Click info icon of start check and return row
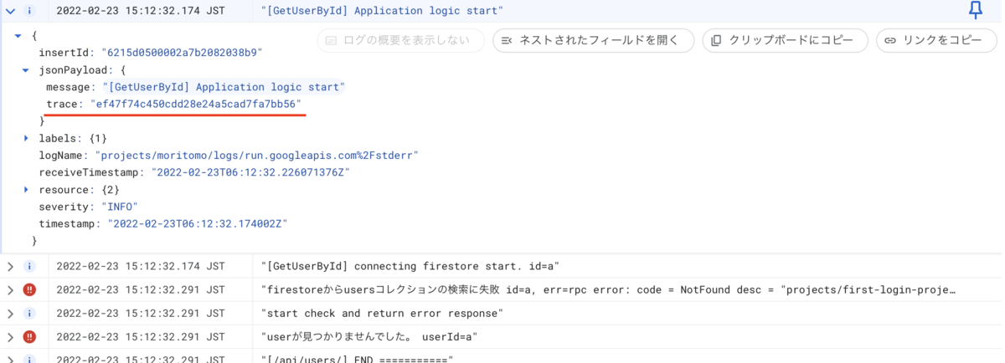 pos(29,314)
